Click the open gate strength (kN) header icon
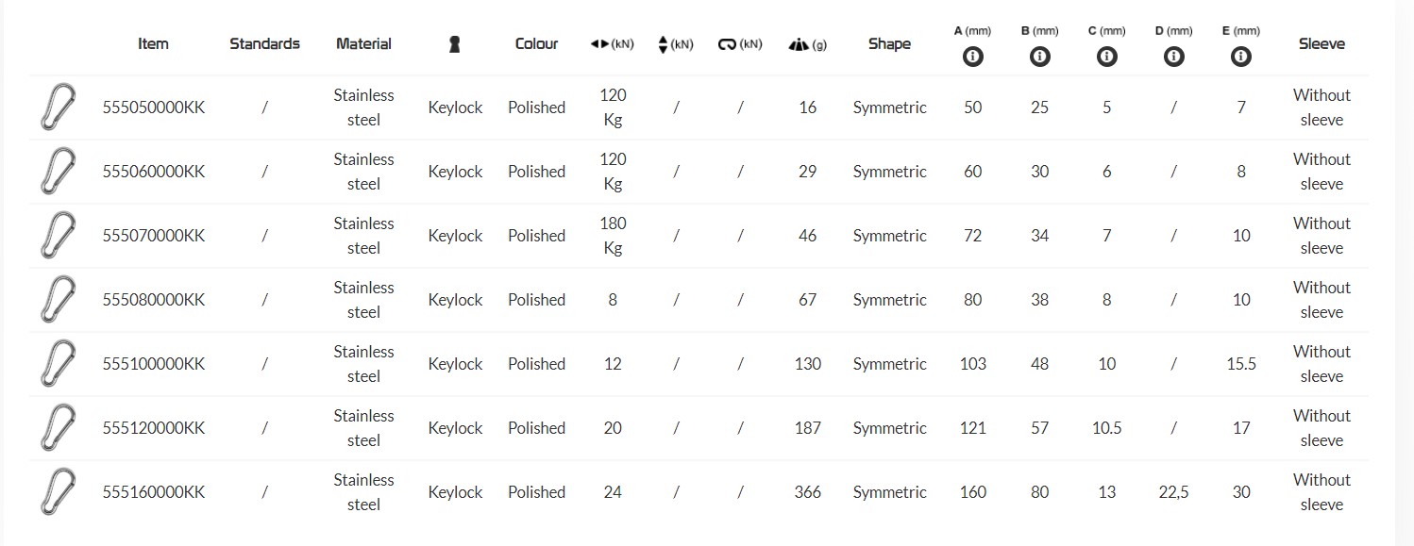1414x546 pixels. click(727, 44)
